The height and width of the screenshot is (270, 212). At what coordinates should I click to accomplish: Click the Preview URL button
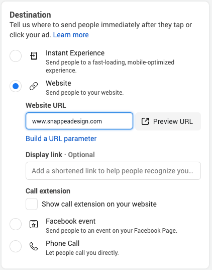click(x=168, y=121)
